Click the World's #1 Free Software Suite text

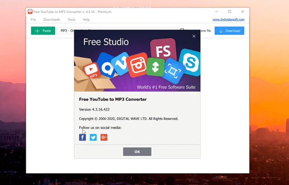point(166,87)
